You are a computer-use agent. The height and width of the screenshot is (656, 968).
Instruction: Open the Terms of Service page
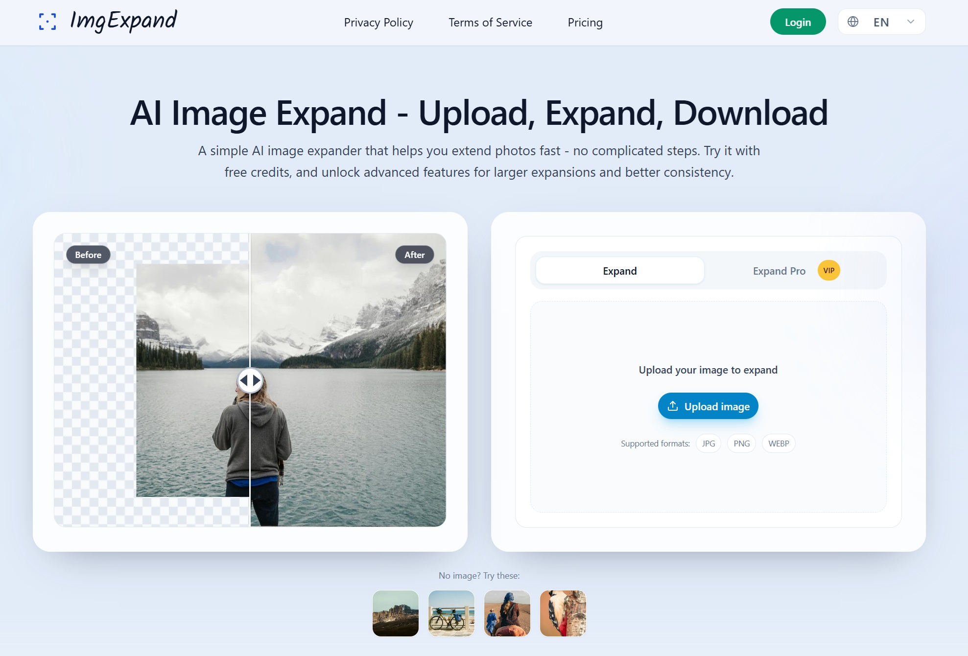(x=490, y=23)
